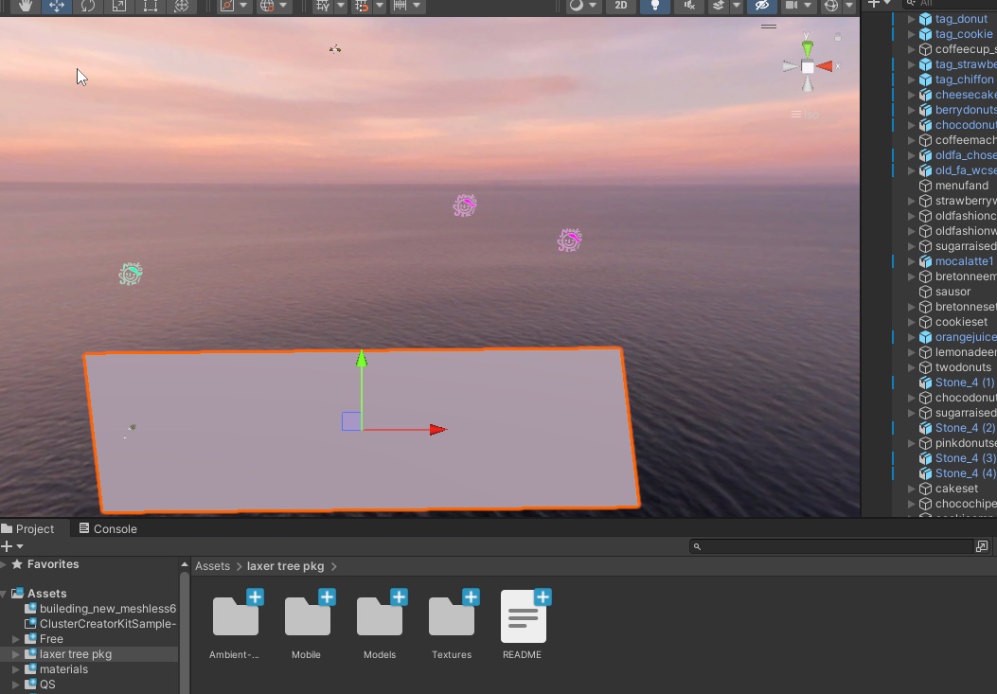Toggle hidden objects visibility eye icon
997x694 pixels.
coord(760,6)
